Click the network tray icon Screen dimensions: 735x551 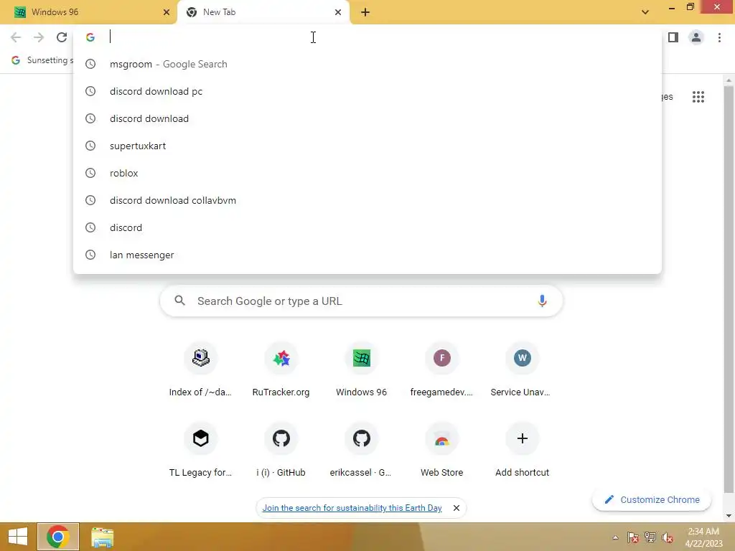click(650, 537)
